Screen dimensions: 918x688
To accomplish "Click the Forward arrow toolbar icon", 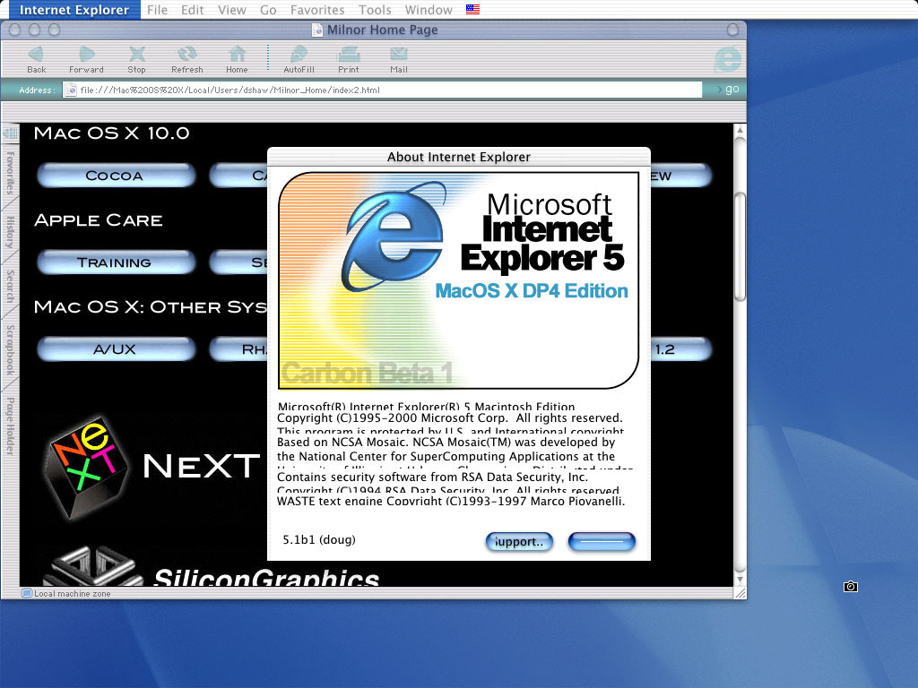I will click(x=87, y=54).
